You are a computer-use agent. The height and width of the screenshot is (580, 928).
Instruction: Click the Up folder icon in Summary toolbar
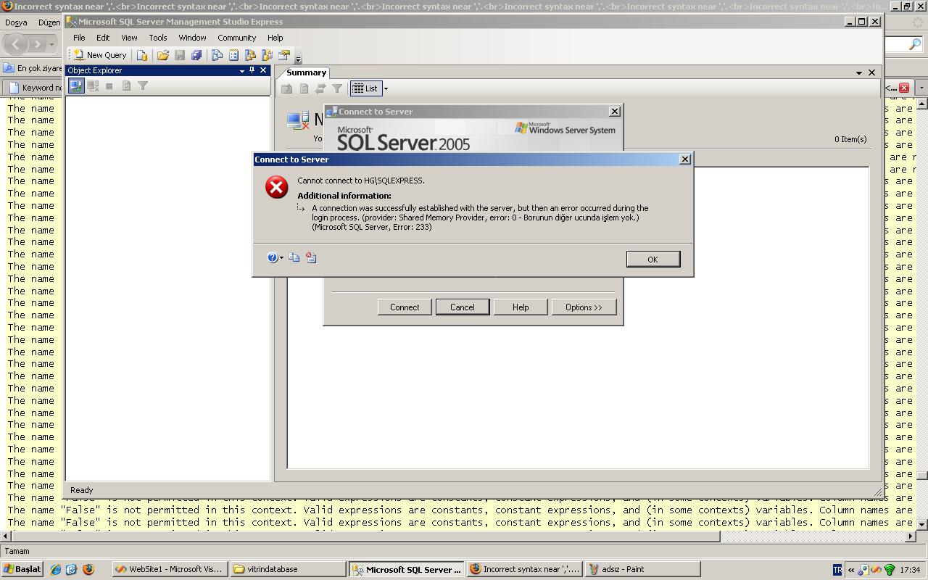coord(287,88)
